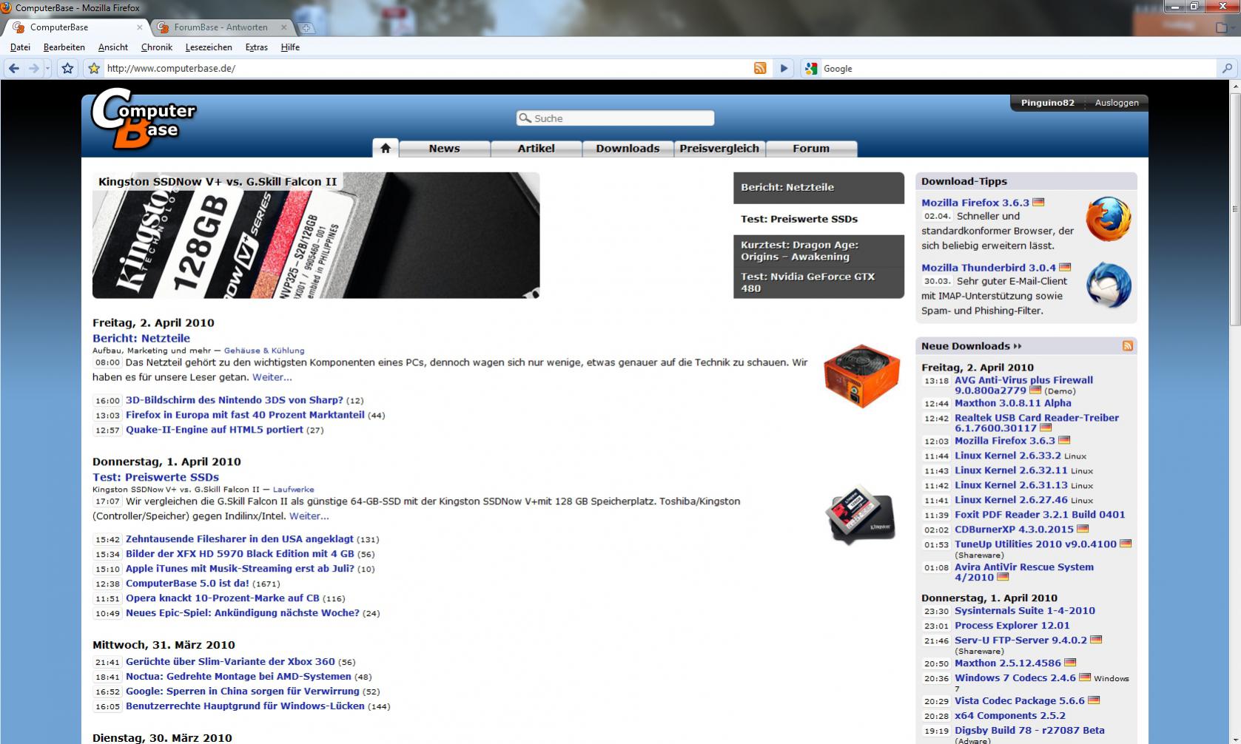Click the magnifier icon in the Google search box

1227,68
